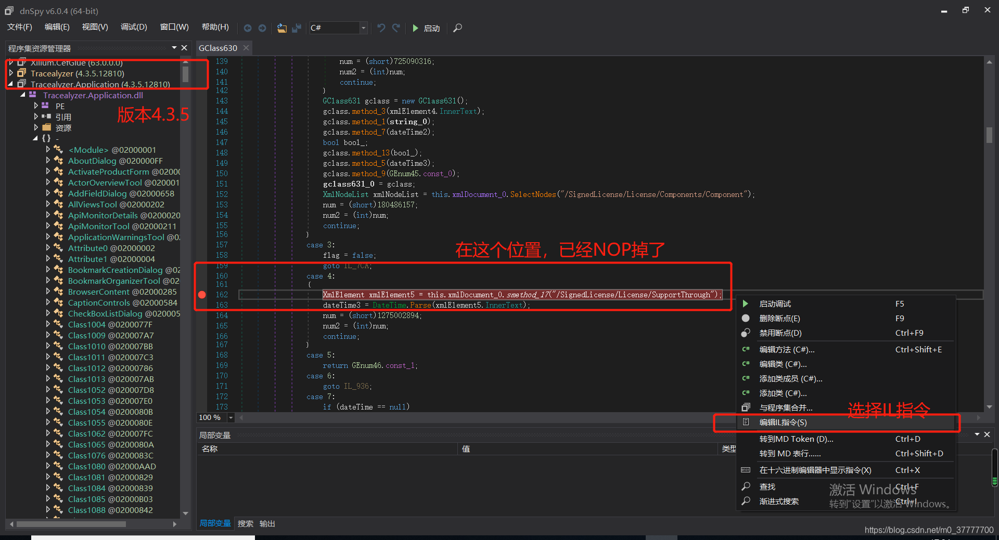Choose 转到MD Token (D)... menu entry

coord(846,439)
